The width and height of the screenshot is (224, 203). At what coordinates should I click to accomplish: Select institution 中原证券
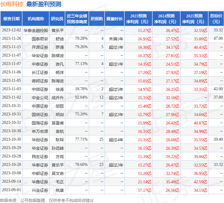coord(40,106)
